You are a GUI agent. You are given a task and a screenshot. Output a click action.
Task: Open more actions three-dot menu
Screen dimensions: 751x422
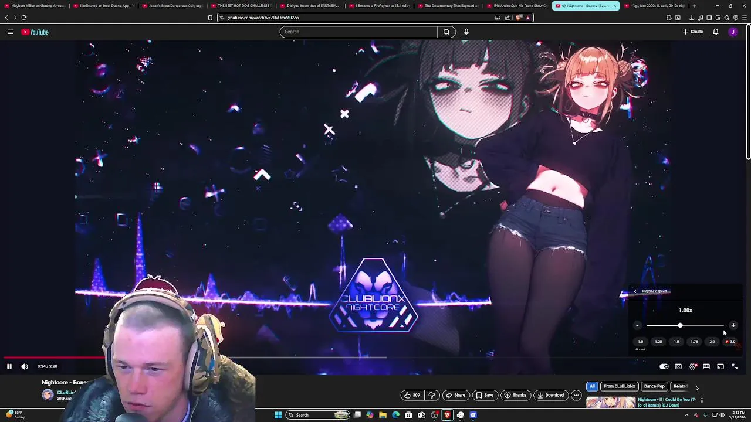[x=576, y=395]
